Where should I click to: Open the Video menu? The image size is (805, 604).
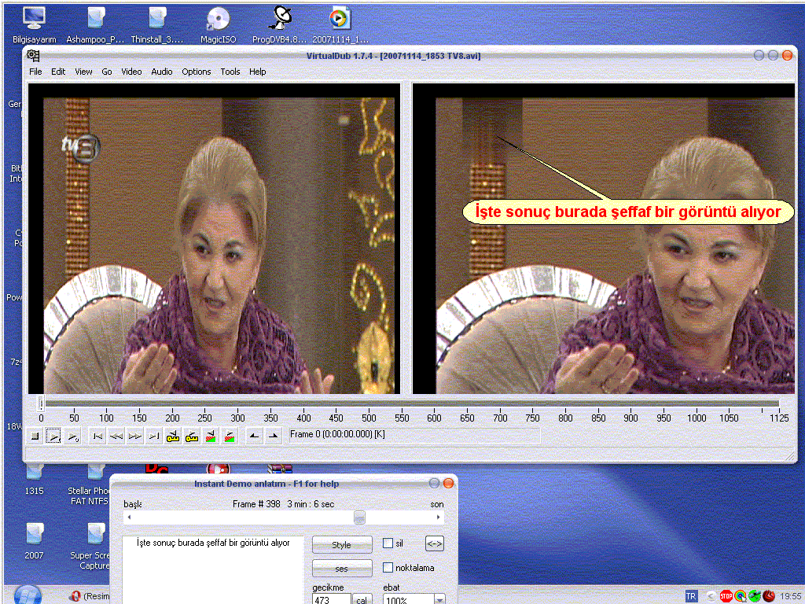tap(131, 72)
